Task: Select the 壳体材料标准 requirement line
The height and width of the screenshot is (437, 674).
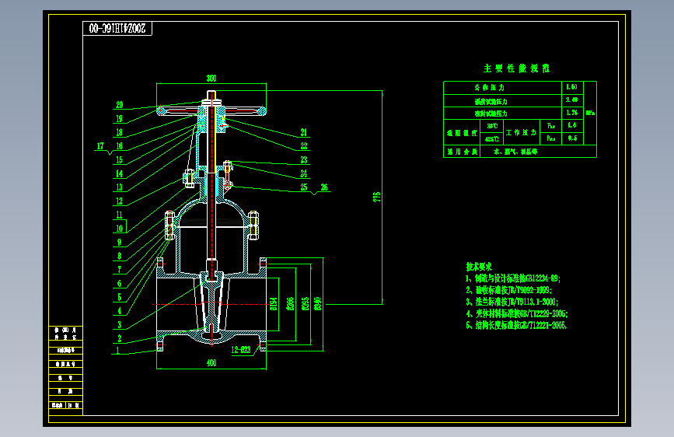Action: tap(517, 313)
